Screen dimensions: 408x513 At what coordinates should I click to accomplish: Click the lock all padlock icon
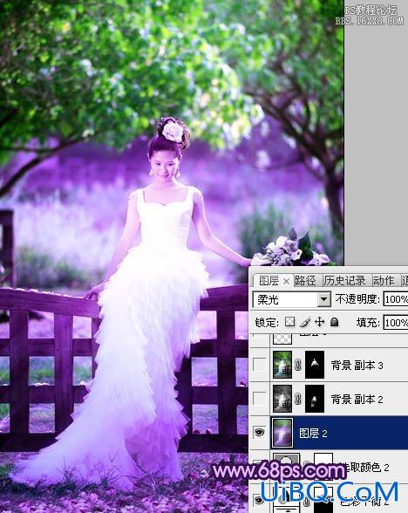pyautogui.click(x=334, y=322)
